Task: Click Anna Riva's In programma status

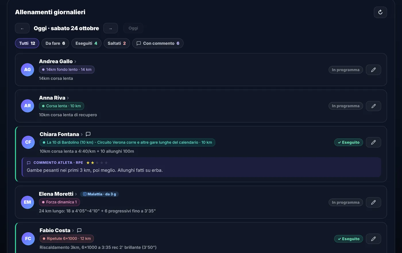Action: pyautogui.click(x=346, y=106)
